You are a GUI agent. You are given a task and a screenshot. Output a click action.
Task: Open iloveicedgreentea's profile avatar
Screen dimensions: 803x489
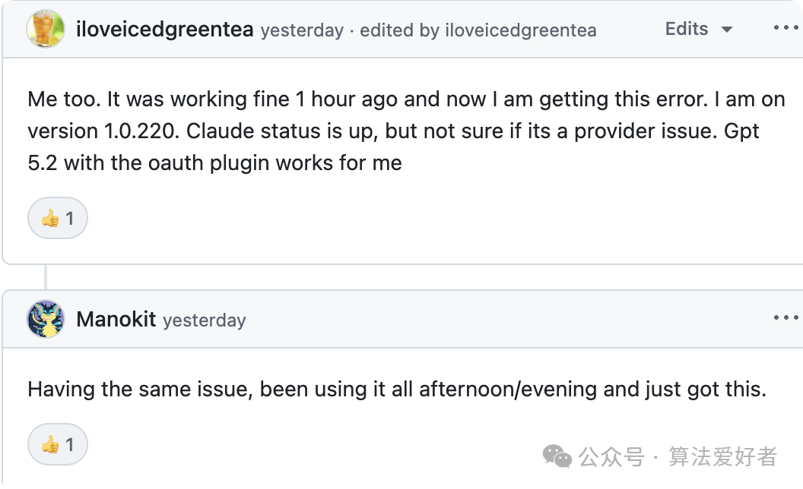click(x=47, y=28)
